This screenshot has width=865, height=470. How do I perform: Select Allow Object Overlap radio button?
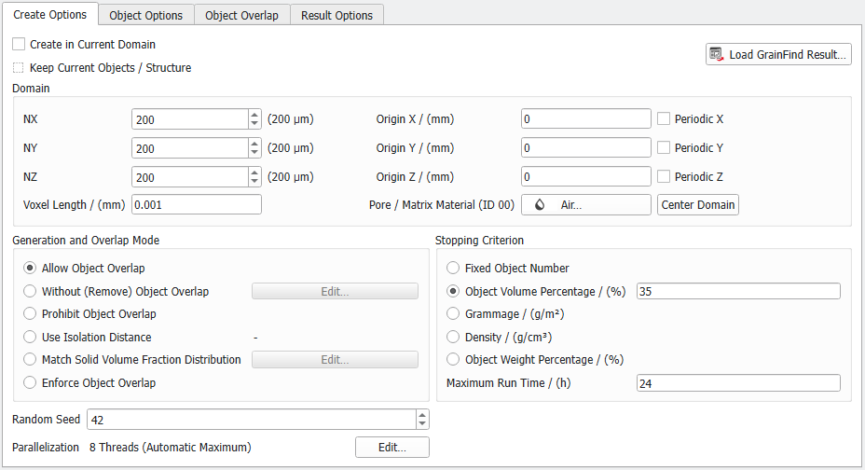30,268
